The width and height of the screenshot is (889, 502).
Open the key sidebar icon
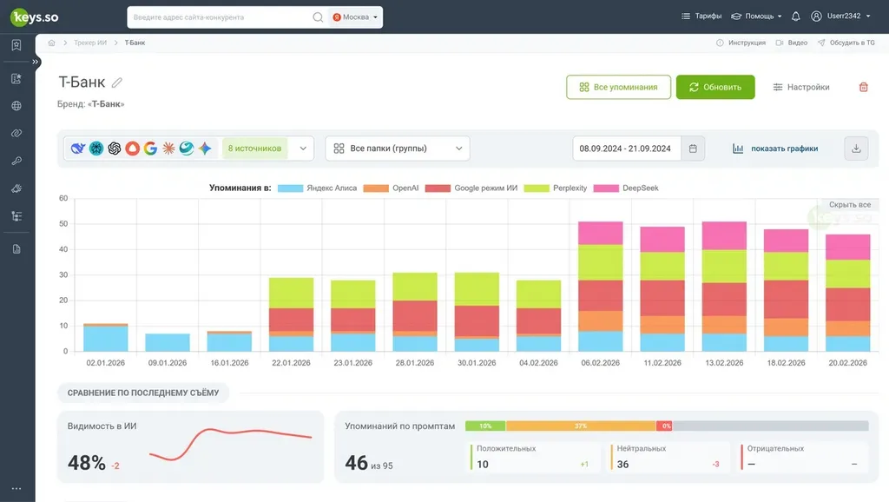(x=16, y=161)
